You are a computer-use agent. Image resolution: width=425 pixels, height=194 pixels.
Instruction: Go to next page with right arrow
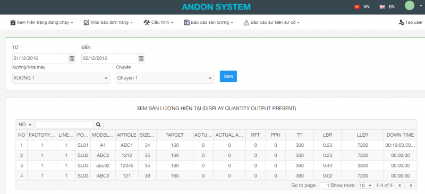411,186
